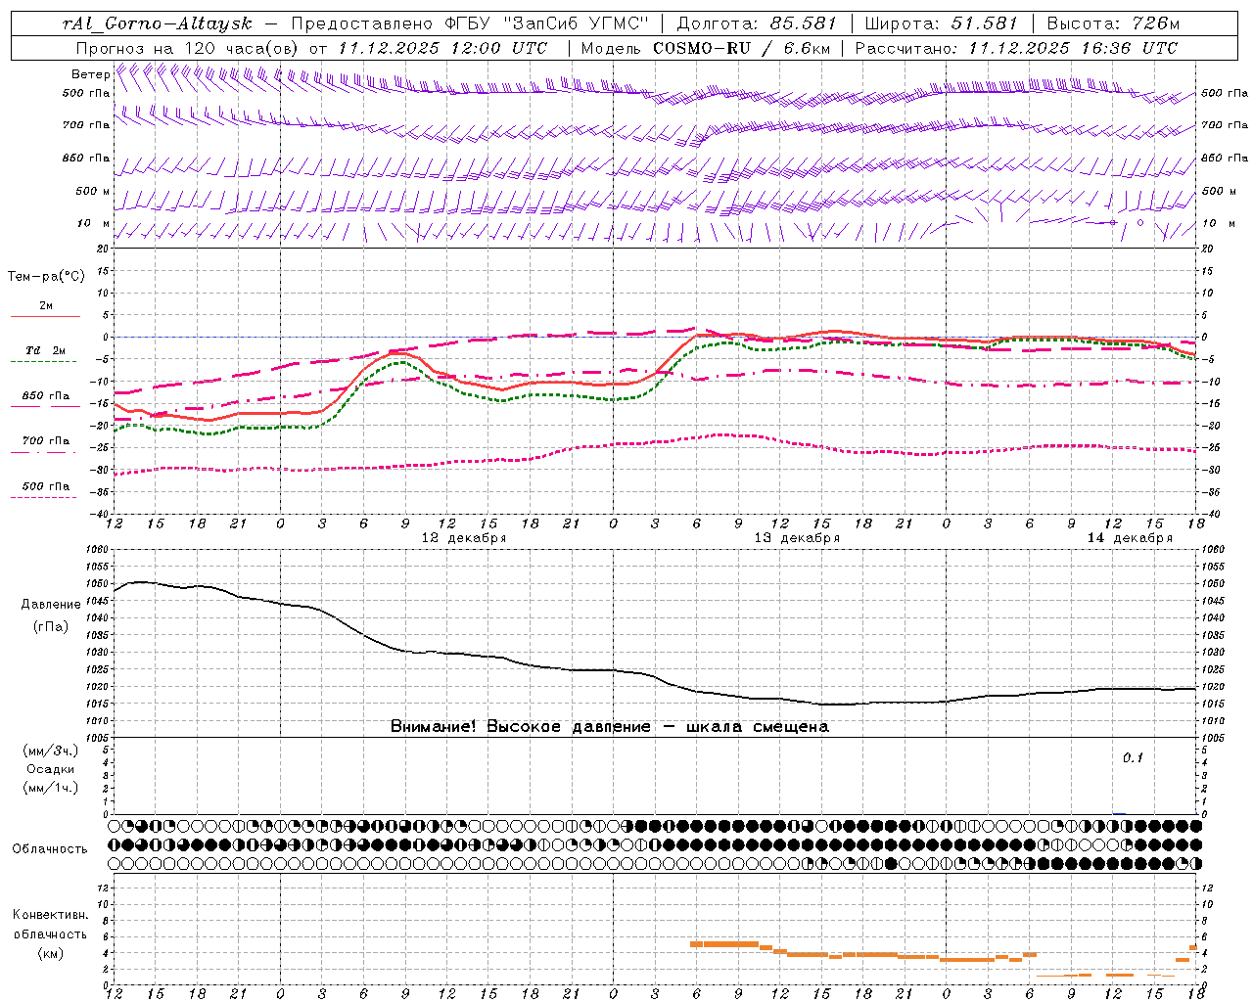
Task: Click the Прогноз на 120 часа(ов) text
Action: pos(188,48)
